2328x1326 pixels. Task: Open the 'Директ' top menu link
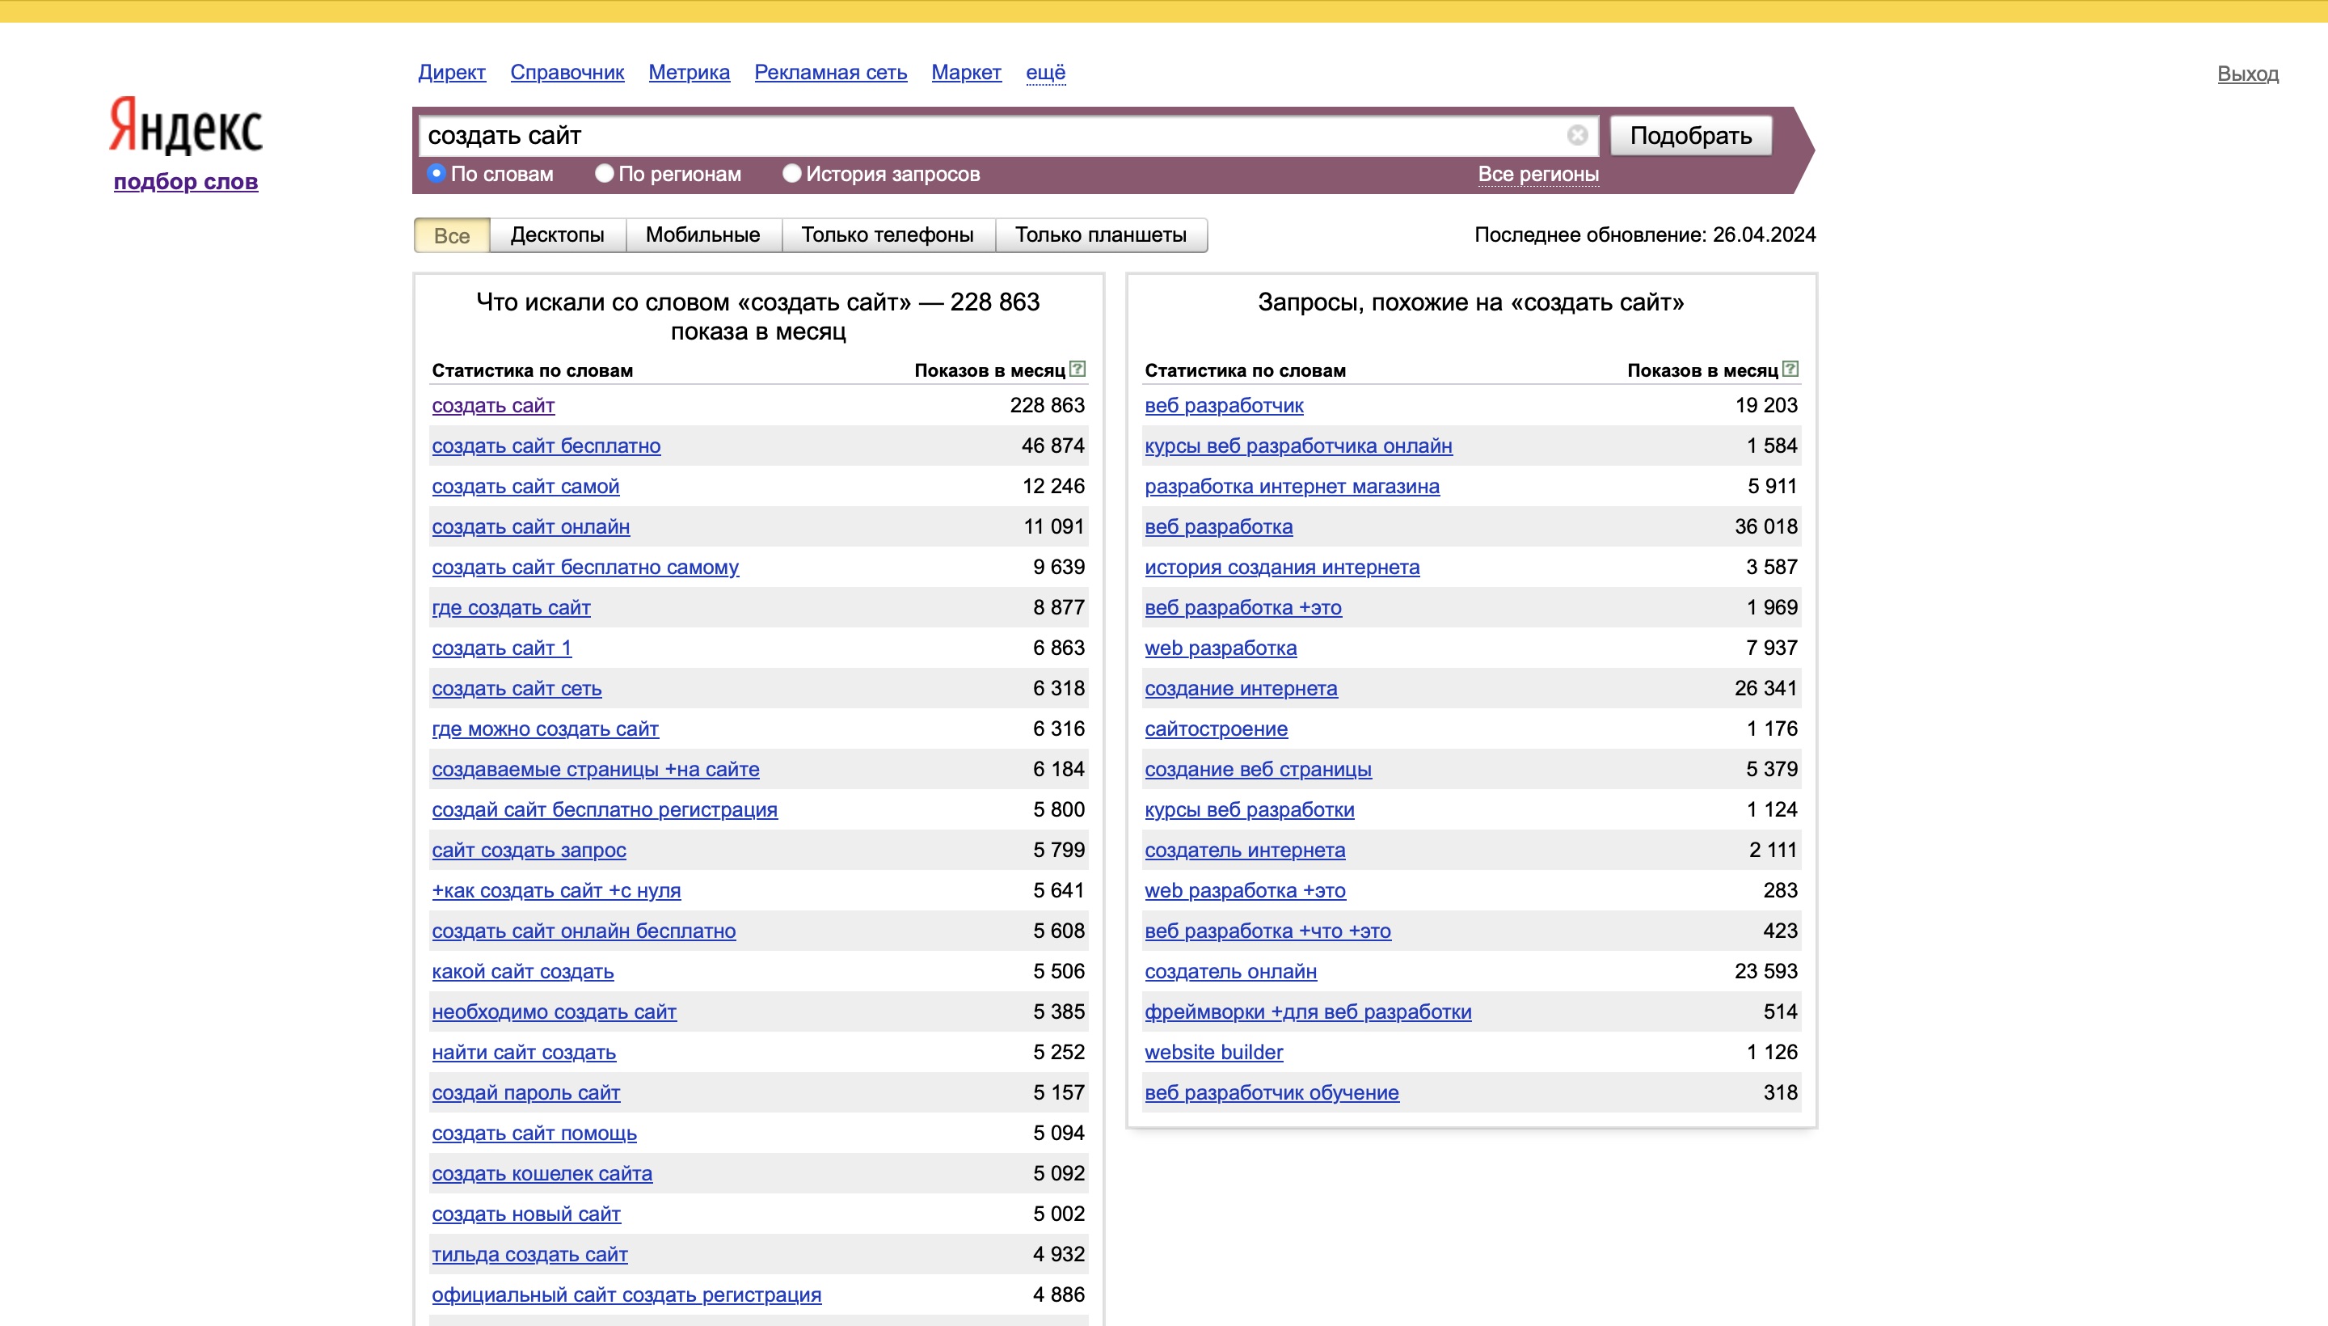[452, 72]
